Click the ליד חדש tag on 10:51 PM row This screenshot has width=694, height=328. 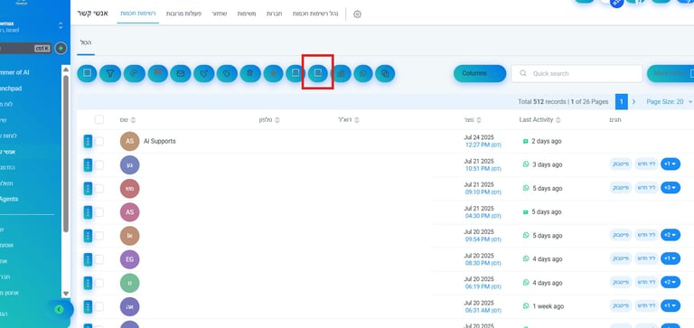coord(647,164)
